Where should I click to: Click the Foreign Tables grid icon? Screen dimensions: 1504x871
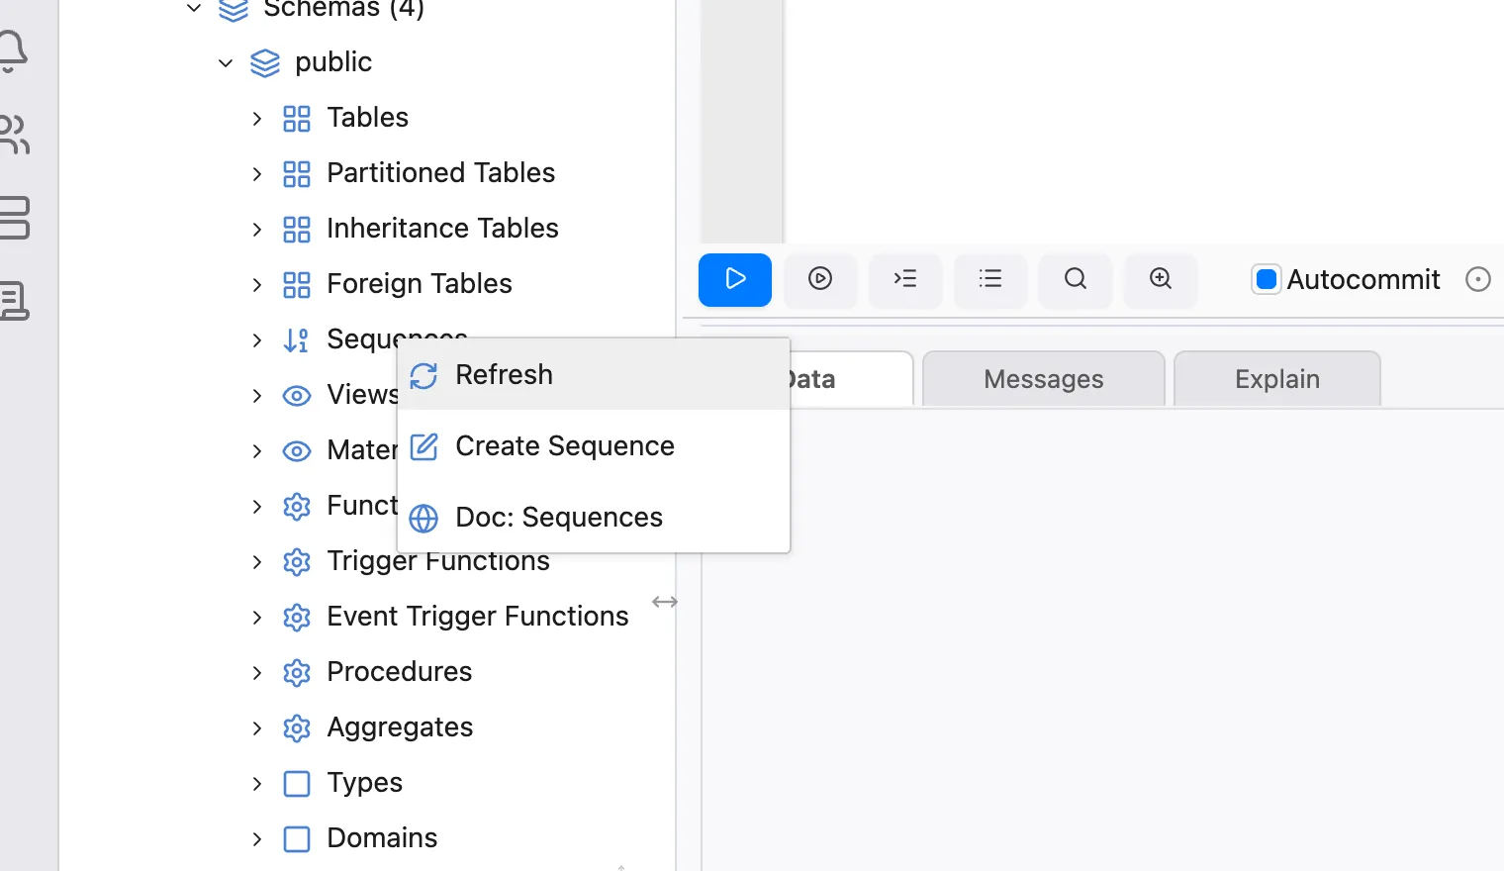[297, 285]
